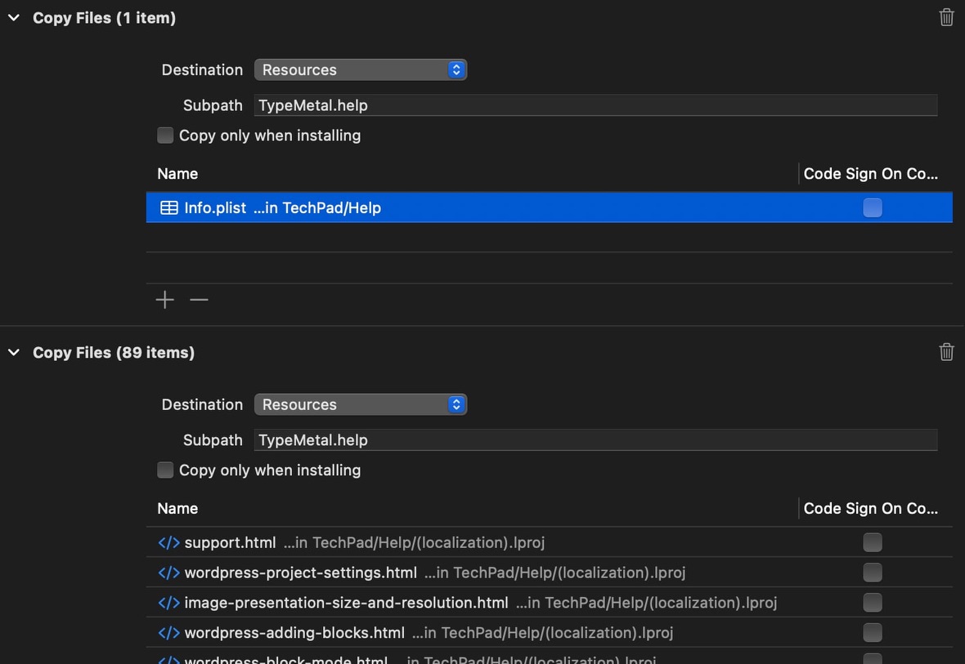Delete the Copy Files (1 item) phase
Viewport: 965px width, 664px height.
pyautogui.click(x=946, y=17)
